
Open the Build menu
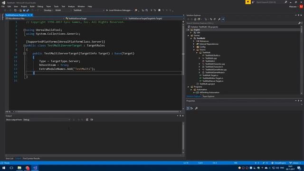coord(32,6)
